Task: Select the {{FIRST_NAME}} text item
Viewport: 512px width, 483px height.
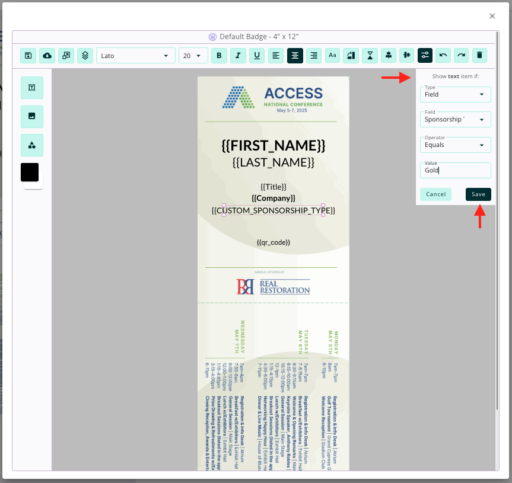Action: pos(274,145)
